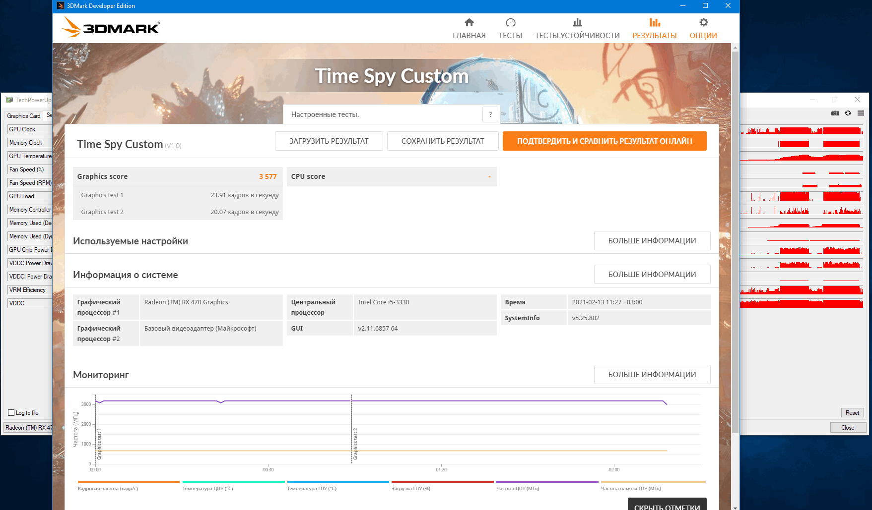Screen dimensions: 872x510
Task: Click Graphics test 2 result row
Action: click(x=178, y=212)
